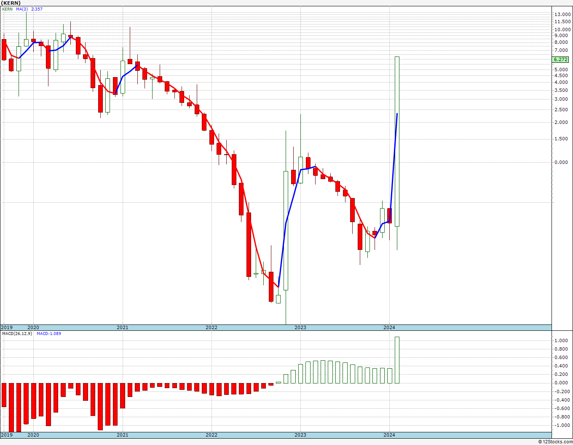The height and width of the screenshot is (445, 573).
Task: Select the -0.400 MACD axis label
Action: point(562,400)
